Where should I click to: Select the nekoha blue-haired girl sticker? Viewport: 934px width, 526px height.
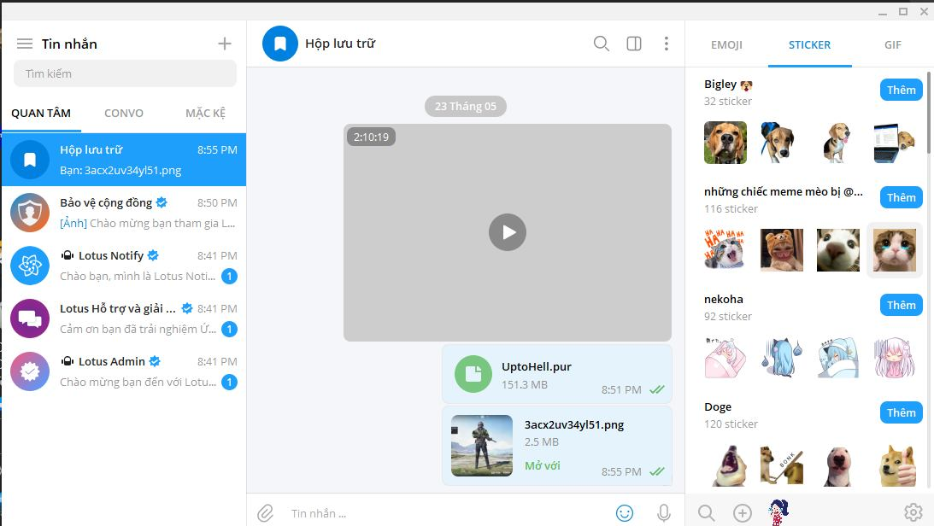[x=782, y=358]
